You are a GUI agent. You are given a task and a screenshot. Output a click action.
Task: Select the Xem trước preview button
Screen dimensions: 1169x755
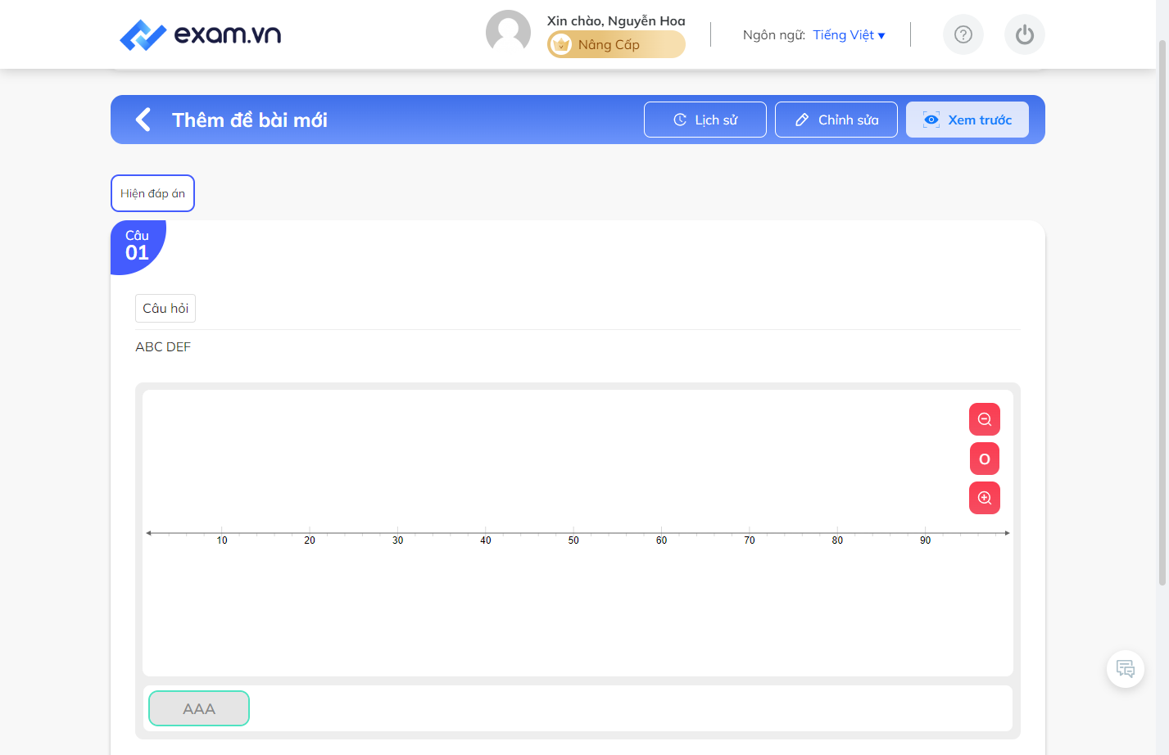point(967,120)
